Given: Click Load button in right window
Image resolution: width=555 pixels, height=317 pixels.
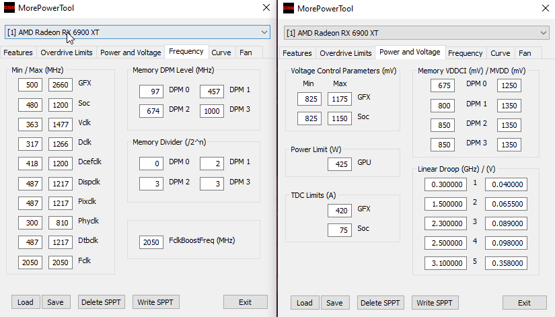Looking at the screenshot, I should tap(305, 303).
